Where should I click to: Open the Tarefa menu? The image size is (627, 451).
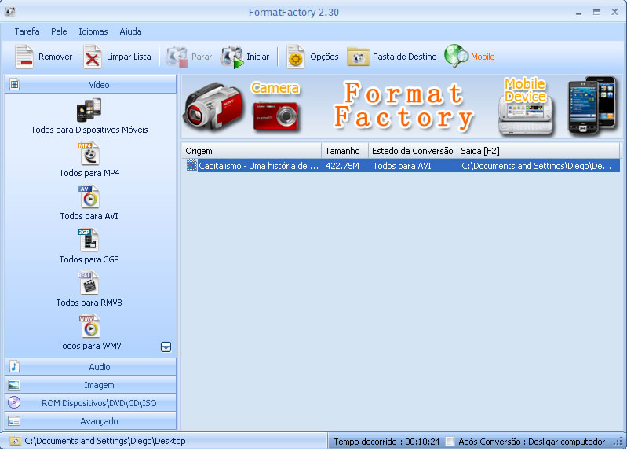pos(27,31)
